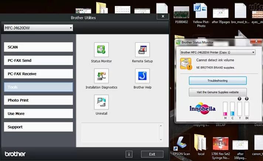Open the Status Monitor tool
The height and width of the screenshot is (161, 263).
pos(101,49)
